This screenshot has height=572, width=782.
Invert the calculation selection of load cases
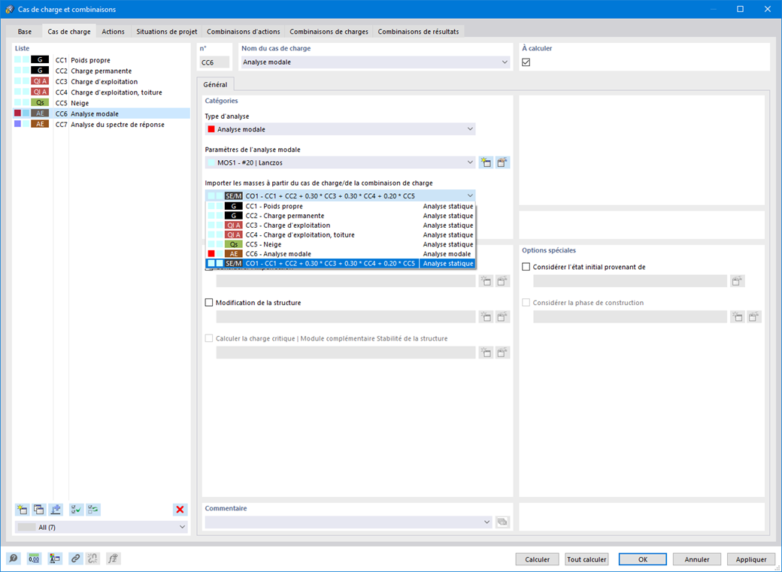[x=93, y=510]
